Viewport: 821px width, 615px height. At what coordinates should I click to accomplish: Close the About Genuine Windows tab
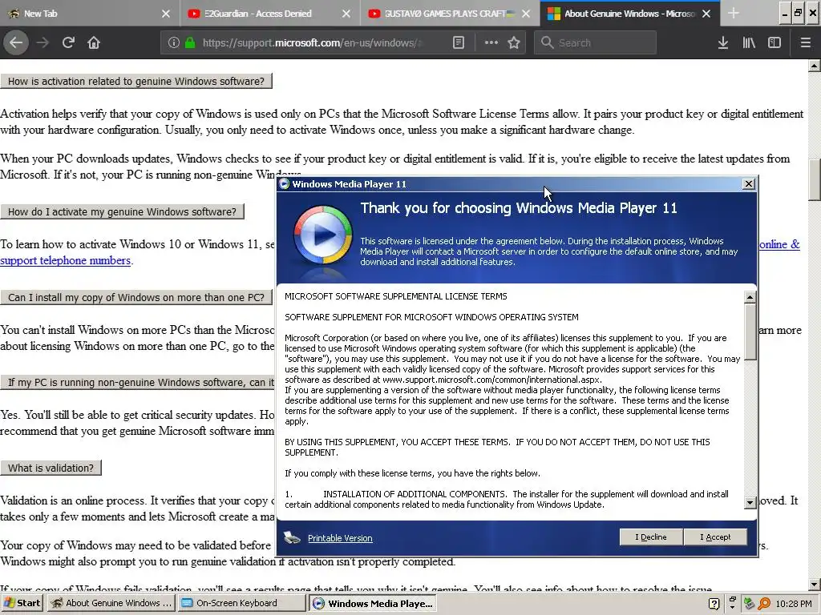(706, 14)
